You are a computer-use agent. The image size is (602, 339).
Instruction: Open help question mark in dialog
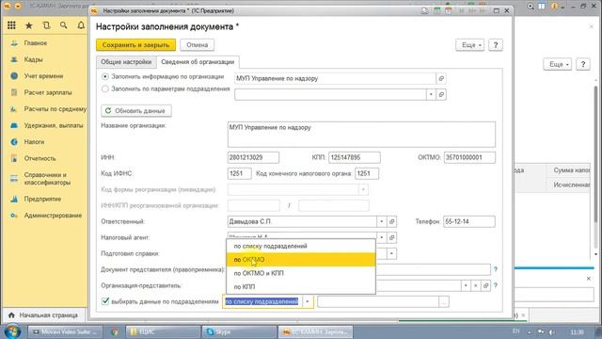point(496,45)
